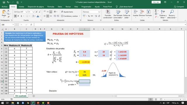Open Buscar y seleccionar menu
Image resolution: width=187 pixels, height=105 pixels.
pyautogui.click(x=172, y=14)
